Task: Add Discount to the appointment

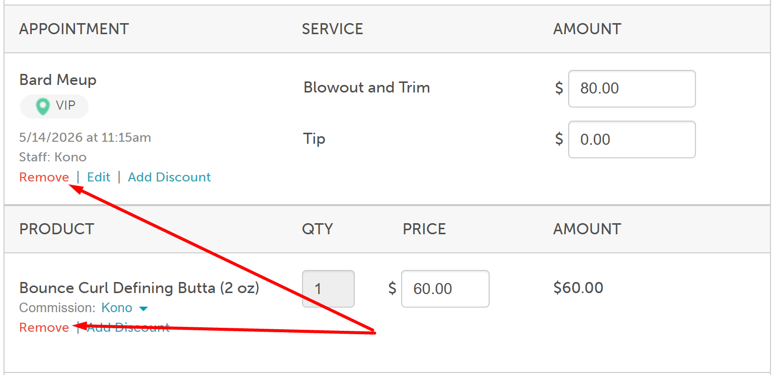Action: 170,177
